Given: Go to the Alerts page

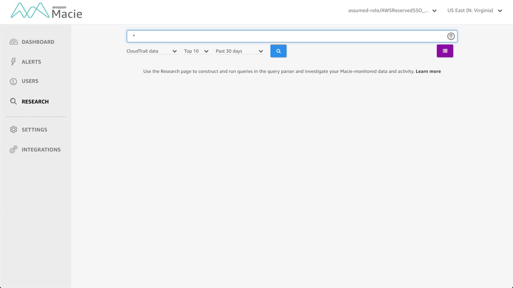Looking at the screenshot, I should point(31,62).
